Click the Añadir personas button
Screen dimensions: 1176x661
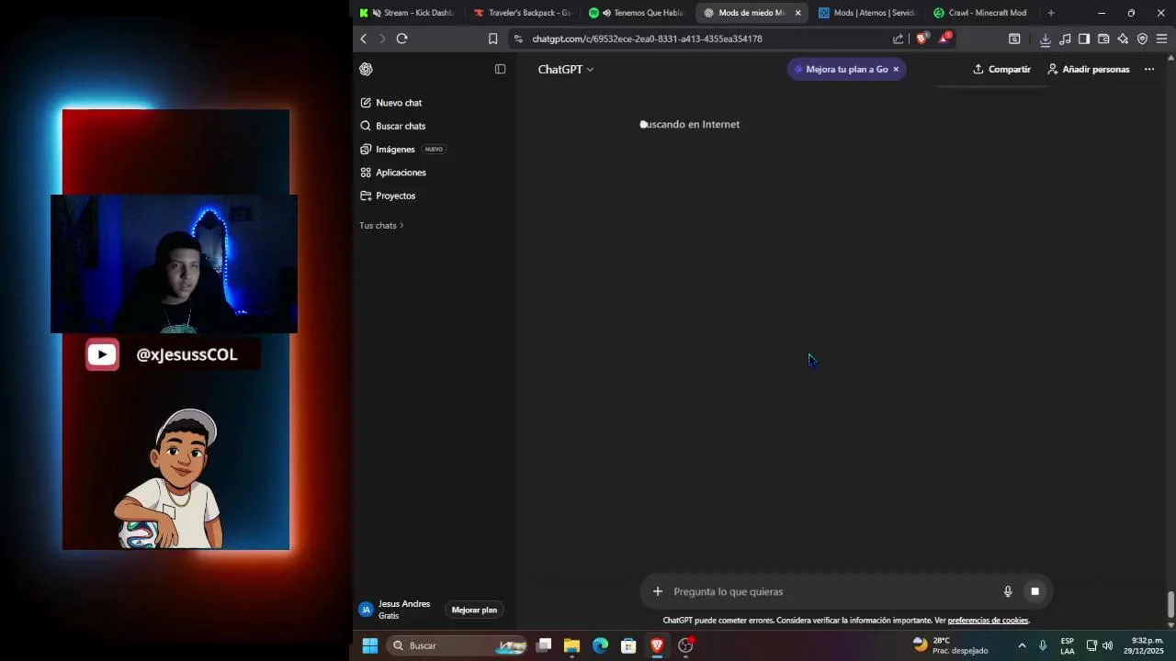[1088, 69]
